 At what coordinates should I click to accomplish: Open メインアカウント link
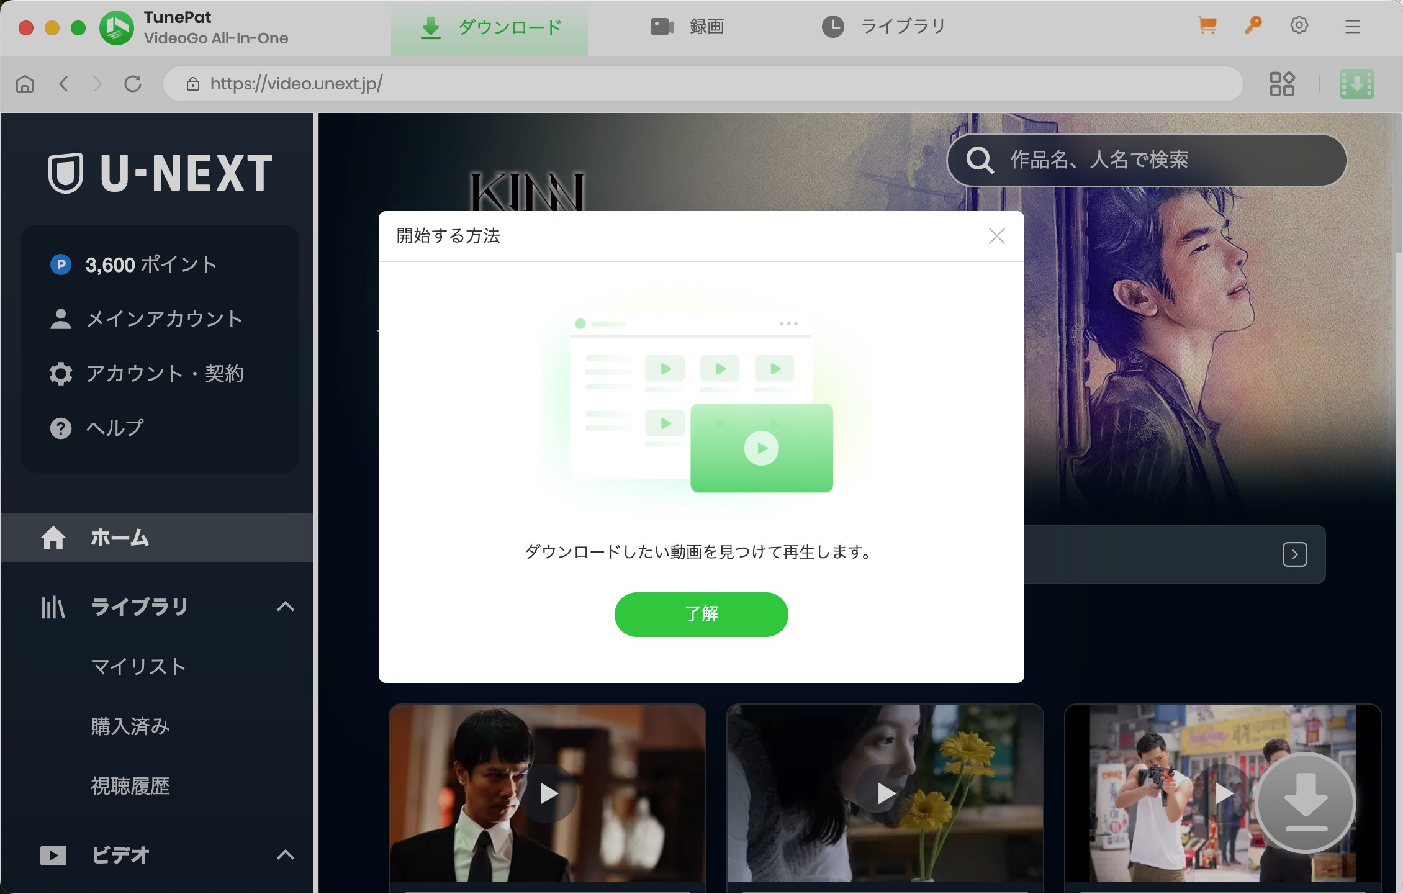(165, 319)
